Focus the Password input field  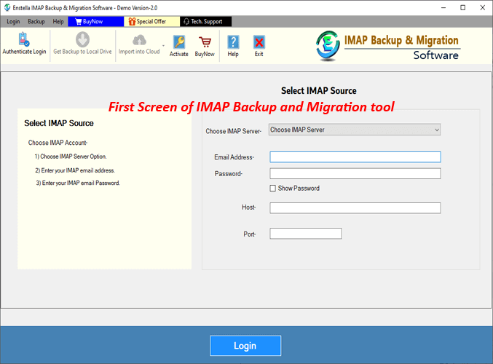[x=355, y=173]
